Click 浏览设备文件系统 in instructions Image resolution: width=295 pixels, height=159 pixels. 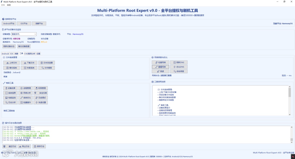click(166, 95)
